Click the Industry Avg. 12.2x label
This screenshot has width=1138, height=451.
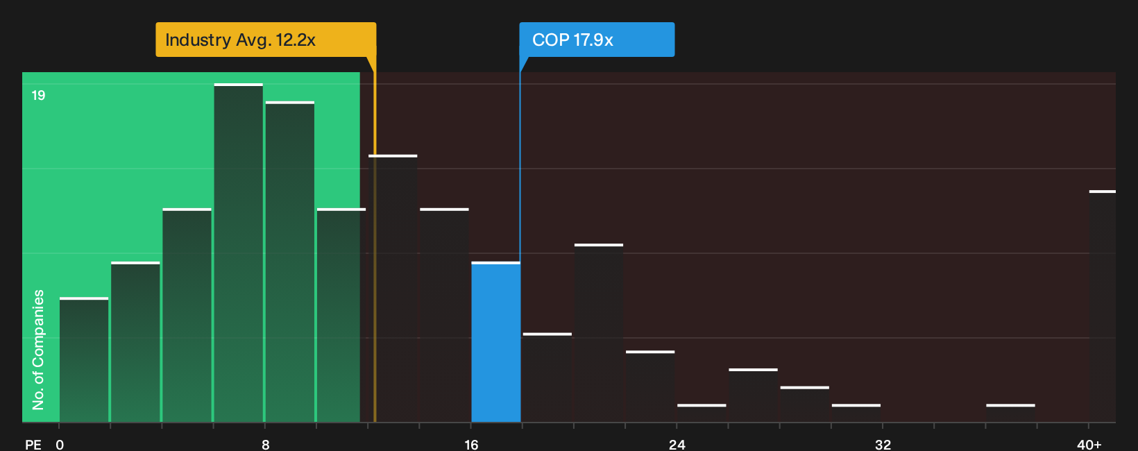point(266,40)
